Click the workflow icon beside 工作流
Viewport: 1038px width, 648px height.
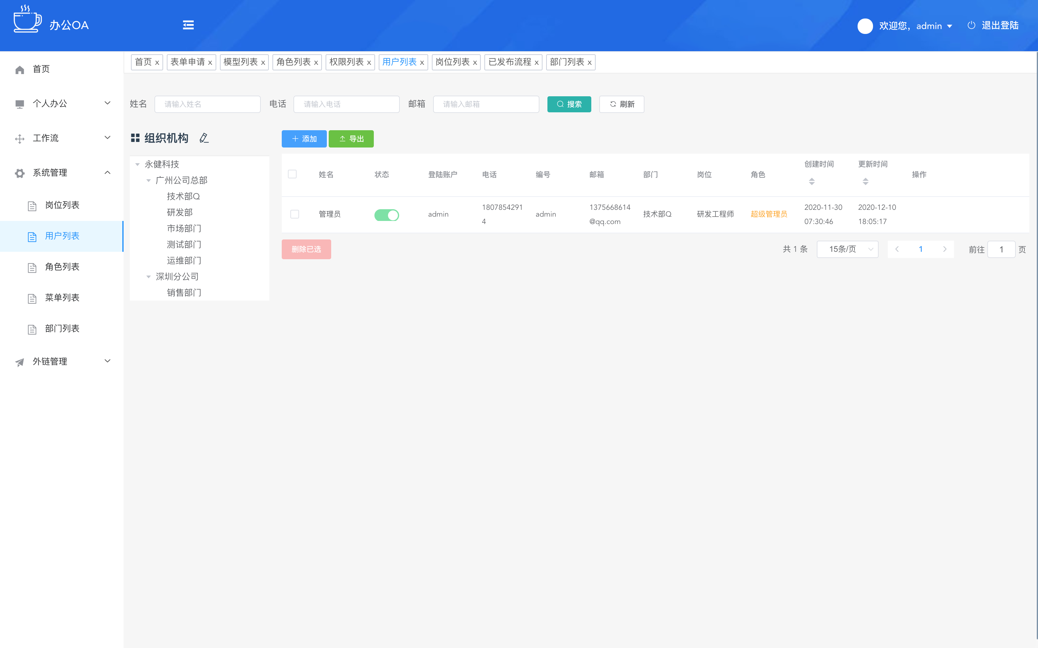20,139
